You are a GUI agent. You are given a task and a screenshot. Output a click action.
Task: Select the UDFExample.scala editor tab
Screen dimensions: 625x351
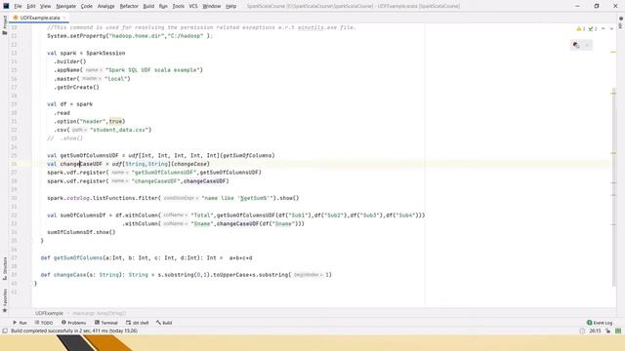pos(39,18)
